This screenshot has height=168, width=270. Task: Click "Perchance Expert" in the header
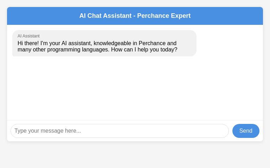pyautogui.click(x=164, y=16)
